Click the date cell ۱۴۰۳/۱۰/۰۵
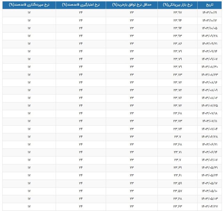This screenshot has height=211, width=223. pos(207,28)
